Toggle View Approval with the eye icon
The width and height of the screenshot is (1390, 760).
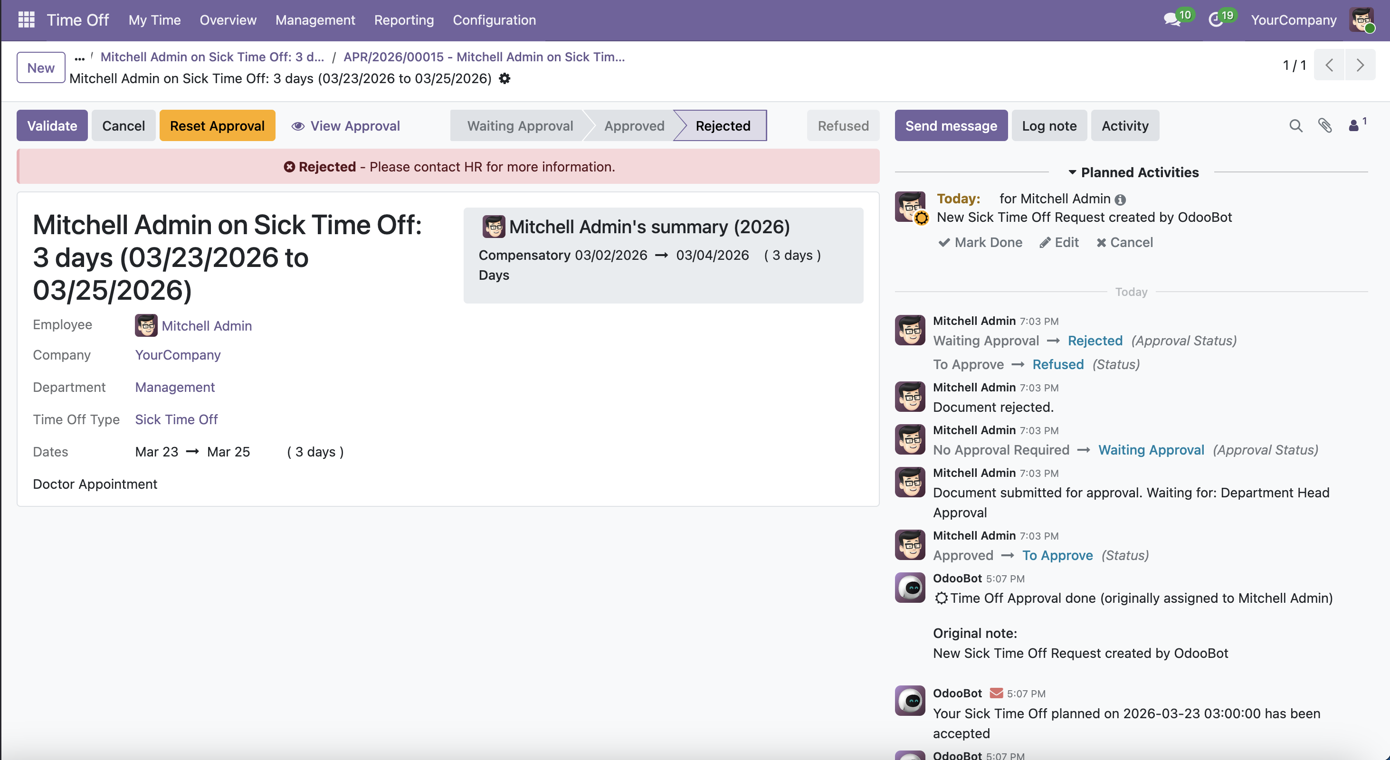coord(297,126)
